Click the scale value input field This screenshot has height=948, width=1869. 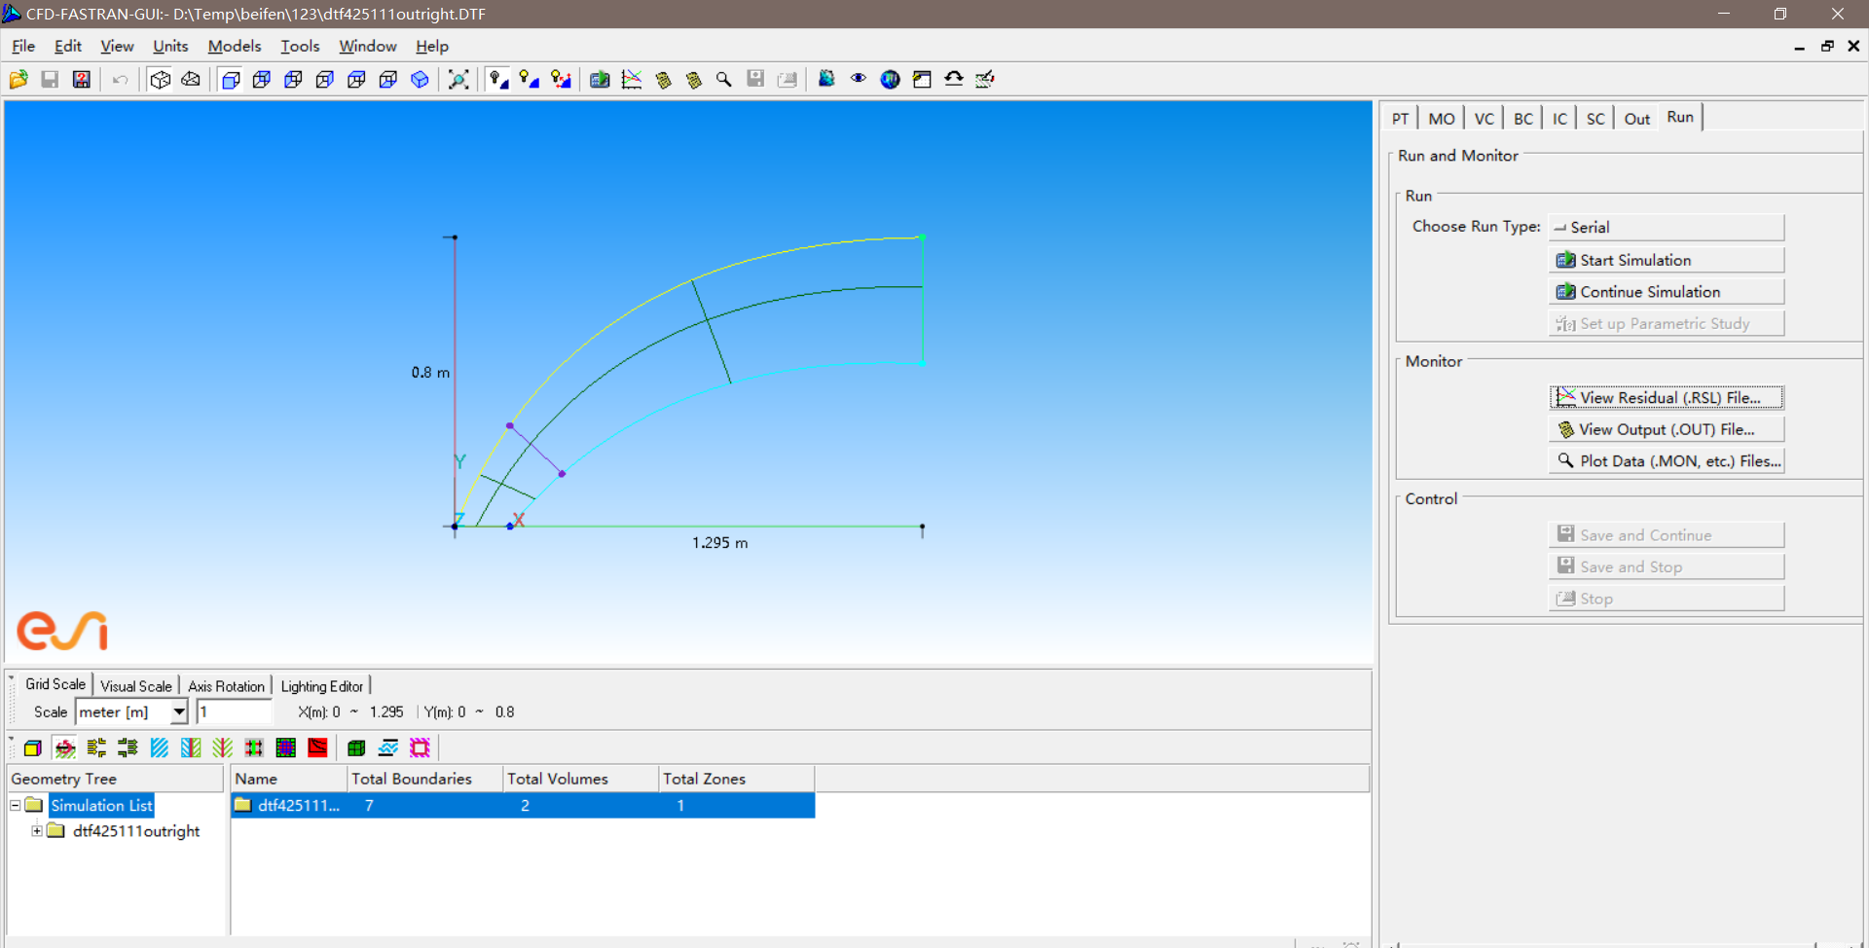point(234,712)
